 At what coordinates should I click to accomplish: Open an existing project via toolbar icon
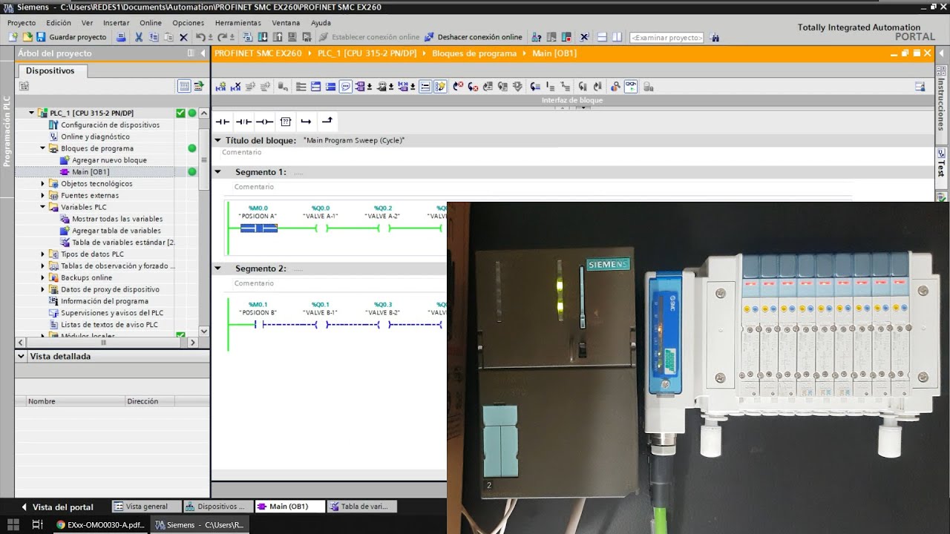click(27, 37)
